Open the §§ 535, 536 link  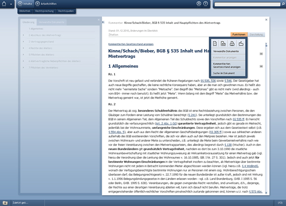tap(208, 81)
